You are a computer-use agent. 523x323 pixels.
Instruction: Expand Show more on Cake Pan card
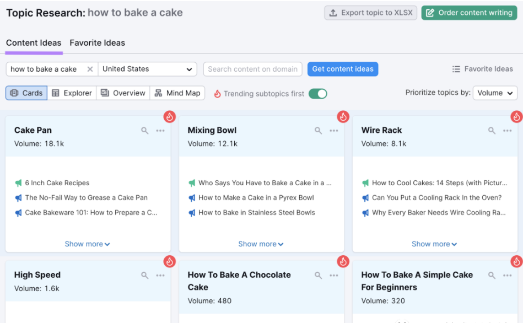point(87,244)
